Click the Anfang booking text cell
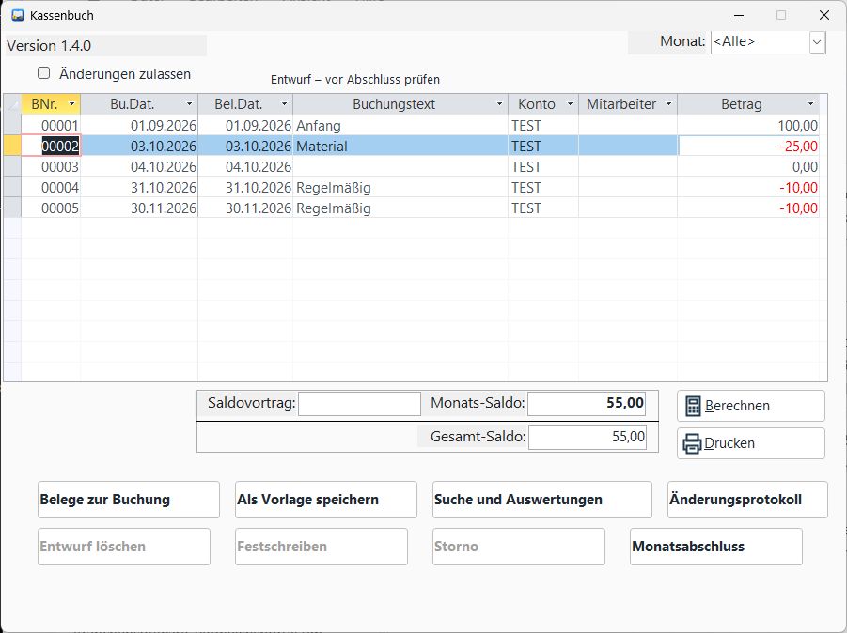The image size is (847, 633). pyautogui.click(x=400, y=126)
